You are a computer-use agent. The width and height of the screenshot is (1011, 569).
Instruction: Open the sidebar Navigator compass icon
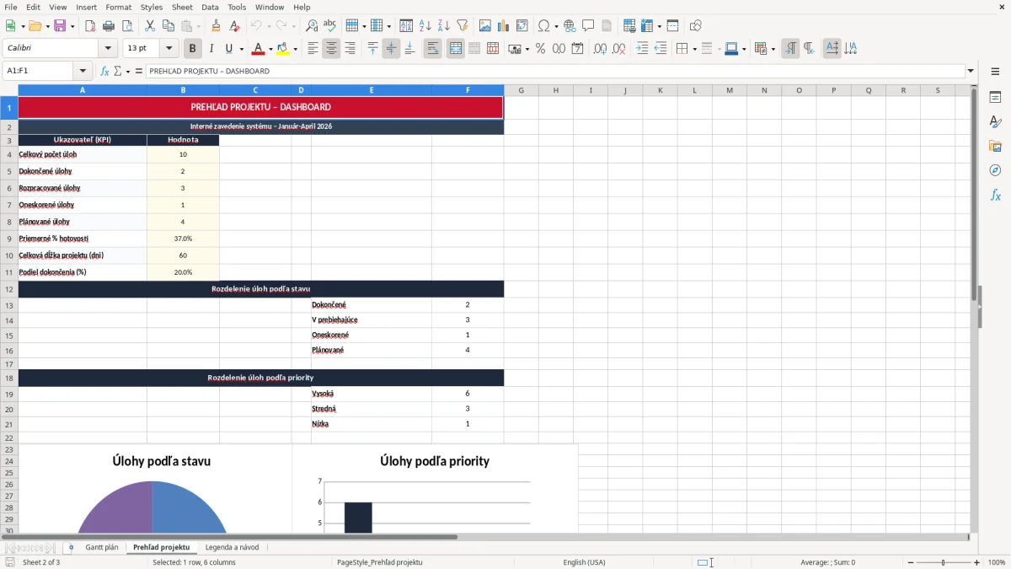(x=995, y=170)
